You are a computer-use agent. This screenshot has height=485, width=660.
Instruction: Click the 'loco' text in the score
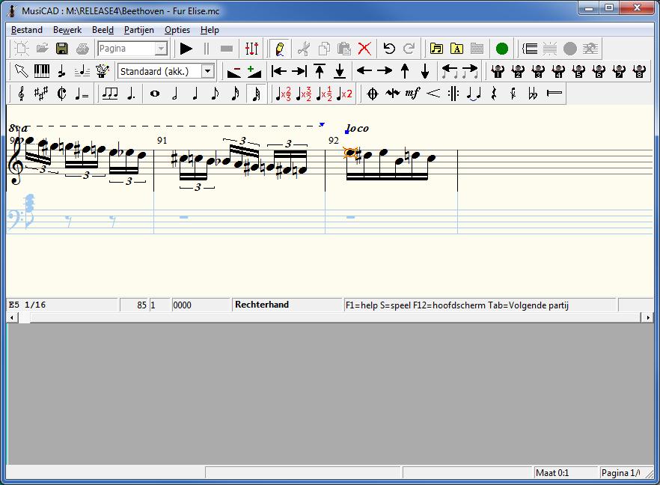(358, 128)
